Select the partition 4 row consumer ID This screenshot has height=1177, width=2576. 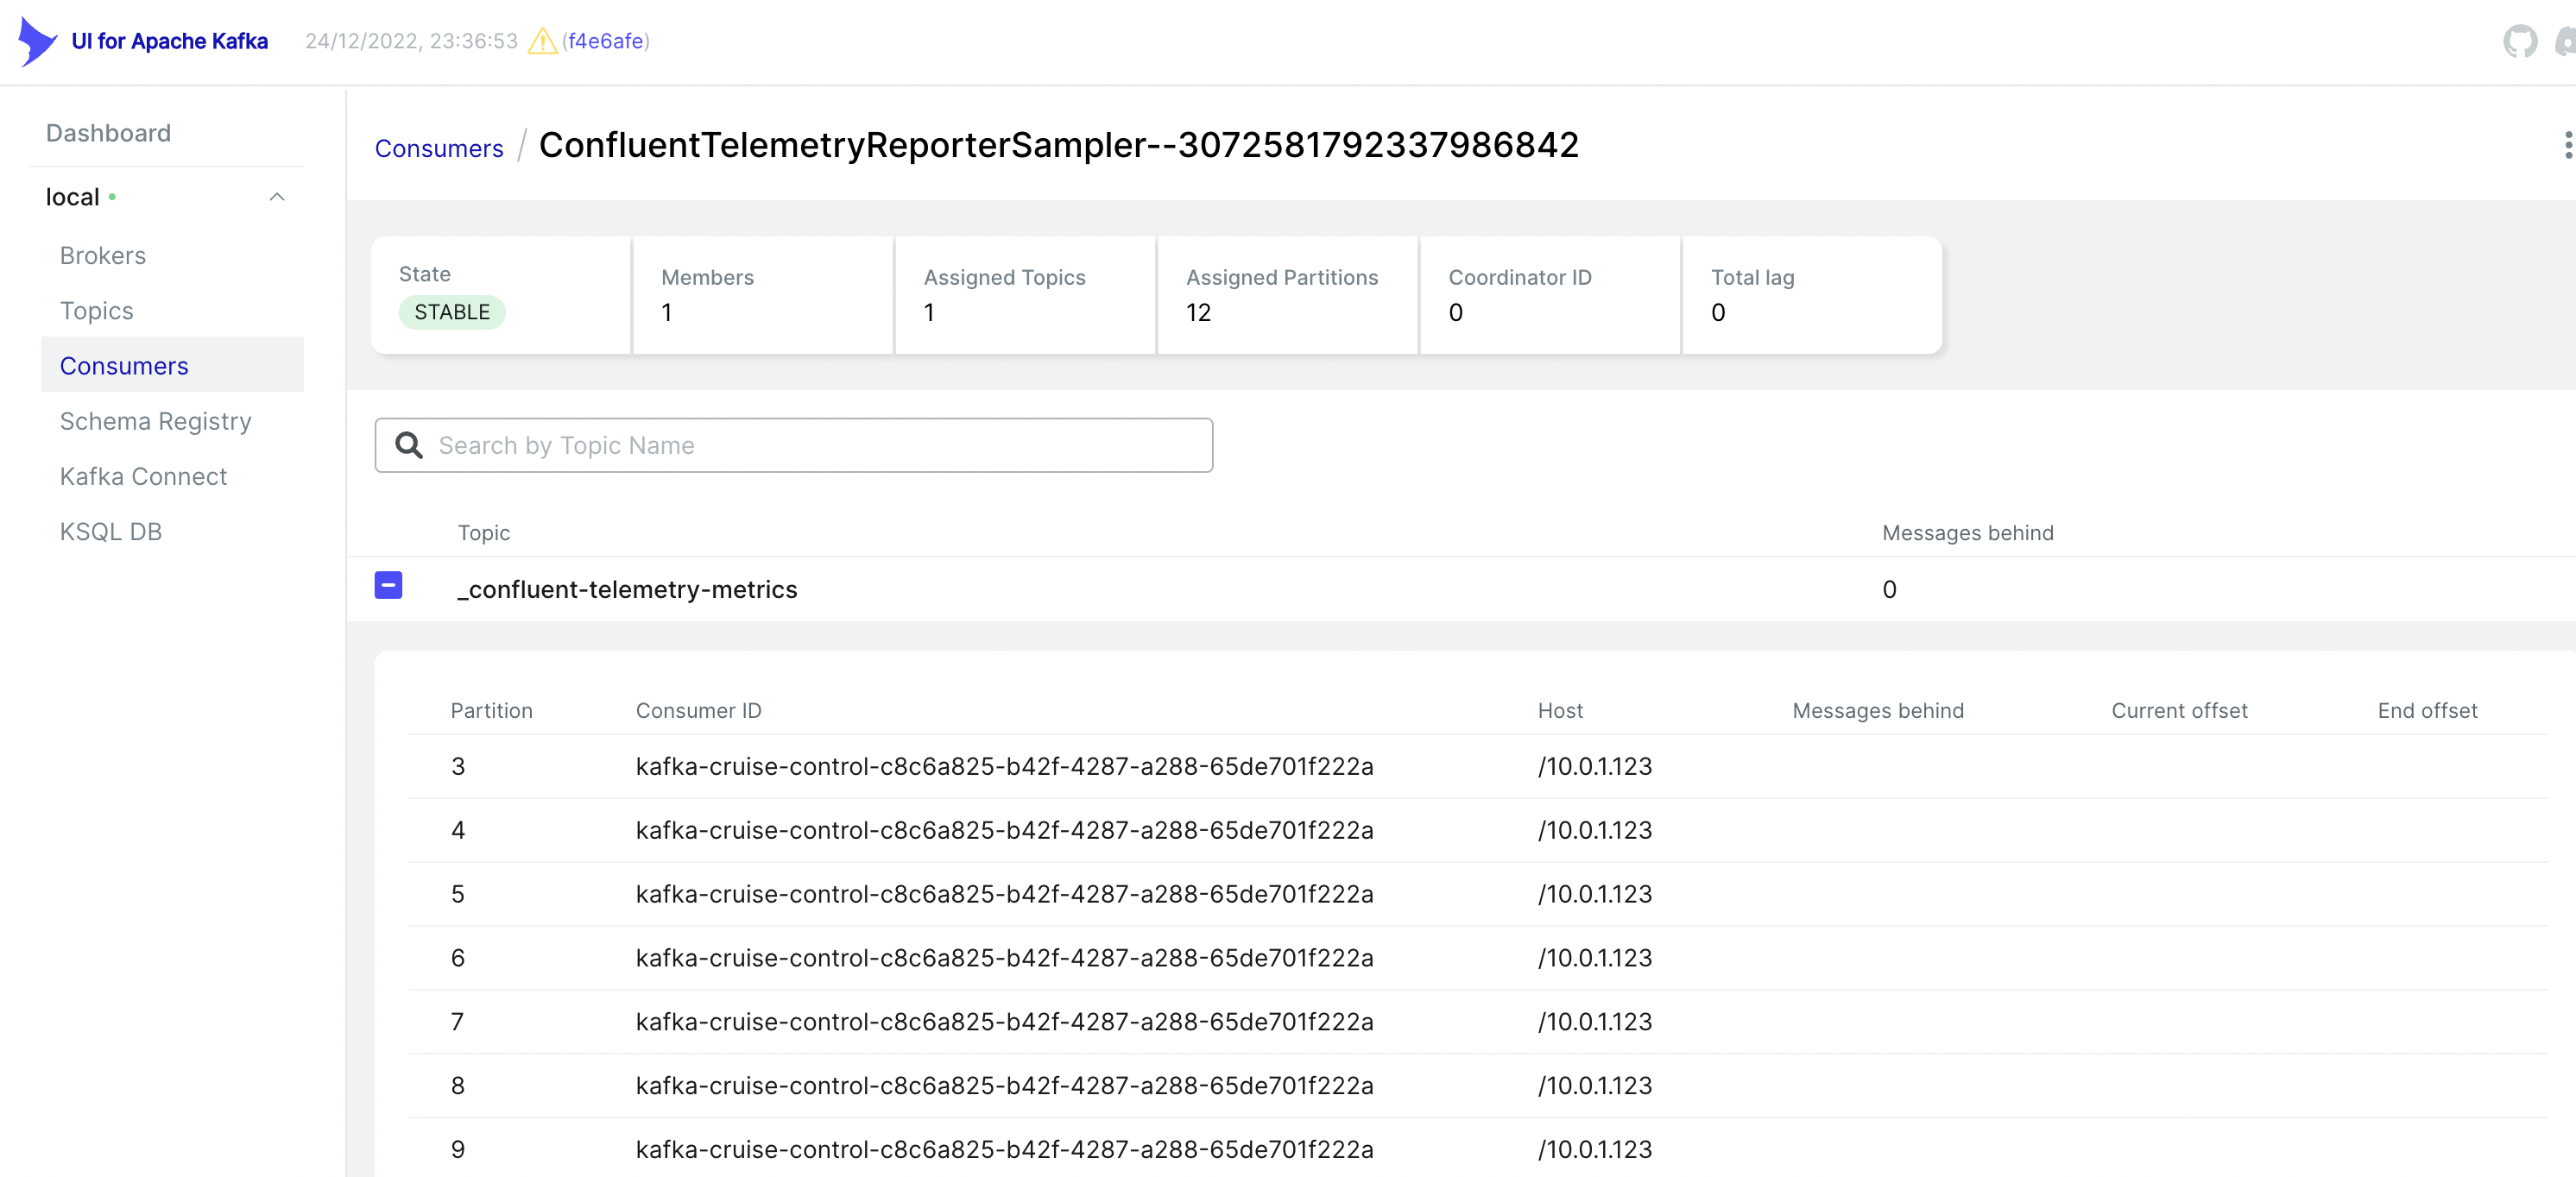point(1004,830)
